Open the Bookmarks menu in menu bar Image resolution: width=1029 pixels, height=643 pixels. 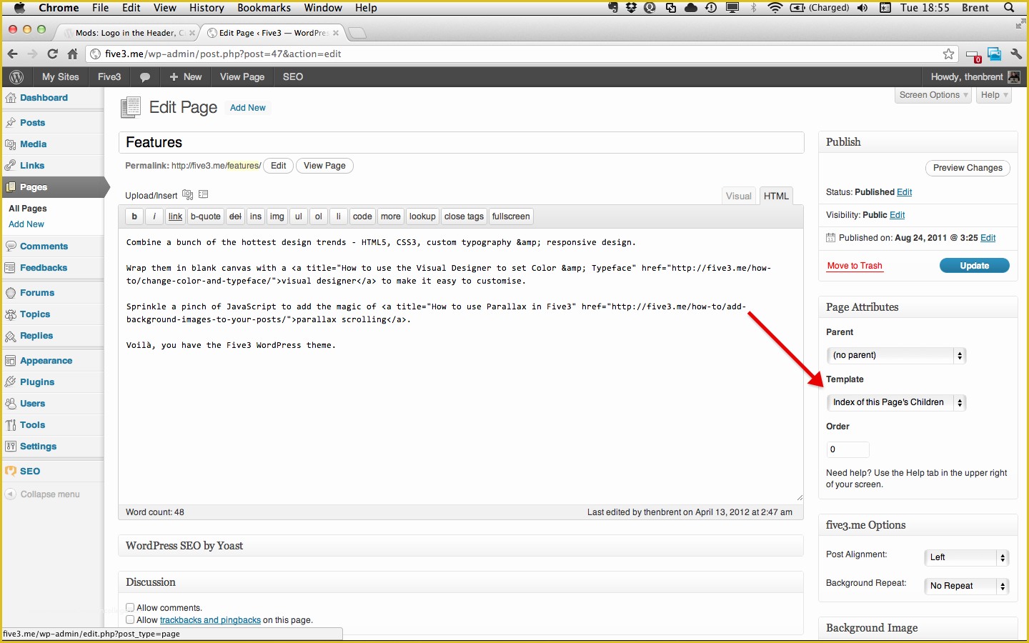coord(264,8)
